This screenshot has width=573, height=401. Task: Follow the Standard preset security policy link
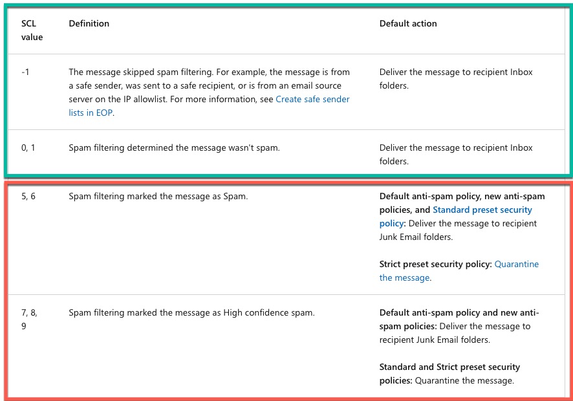[482, 210]
